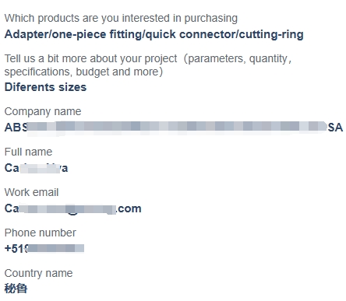The image size is (346, 301).
Task: Click the '.com' ending of the email
Action: tap(129, 208)
